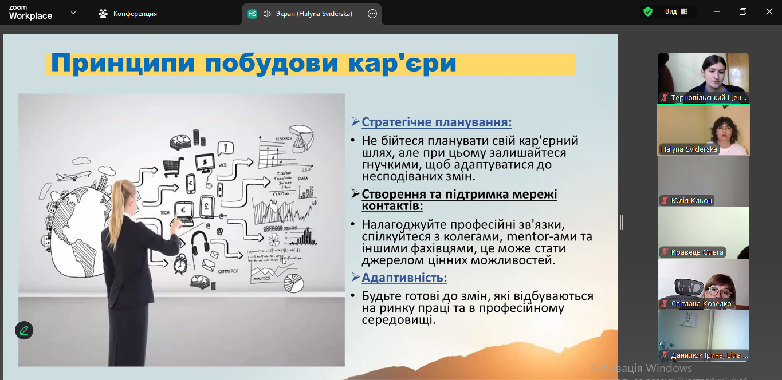Select the Тернопільський Цен... participant video
Viewport: 782px width, 380px height.
(703, 77)
